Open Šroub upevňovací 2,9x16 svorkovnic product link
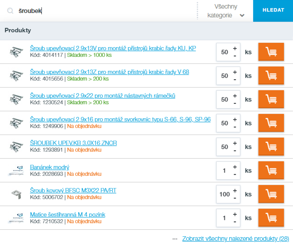Image resolution: width=293 pixels, height=247 pixels. [x=120, y=120]
